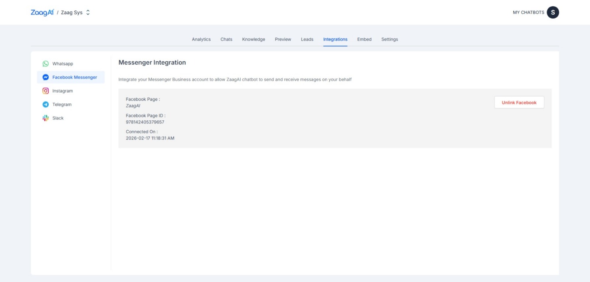The width and height of the screenshot is (590, 282).
Task: Open MY CHATBOTS link
Action: point(528,12)
